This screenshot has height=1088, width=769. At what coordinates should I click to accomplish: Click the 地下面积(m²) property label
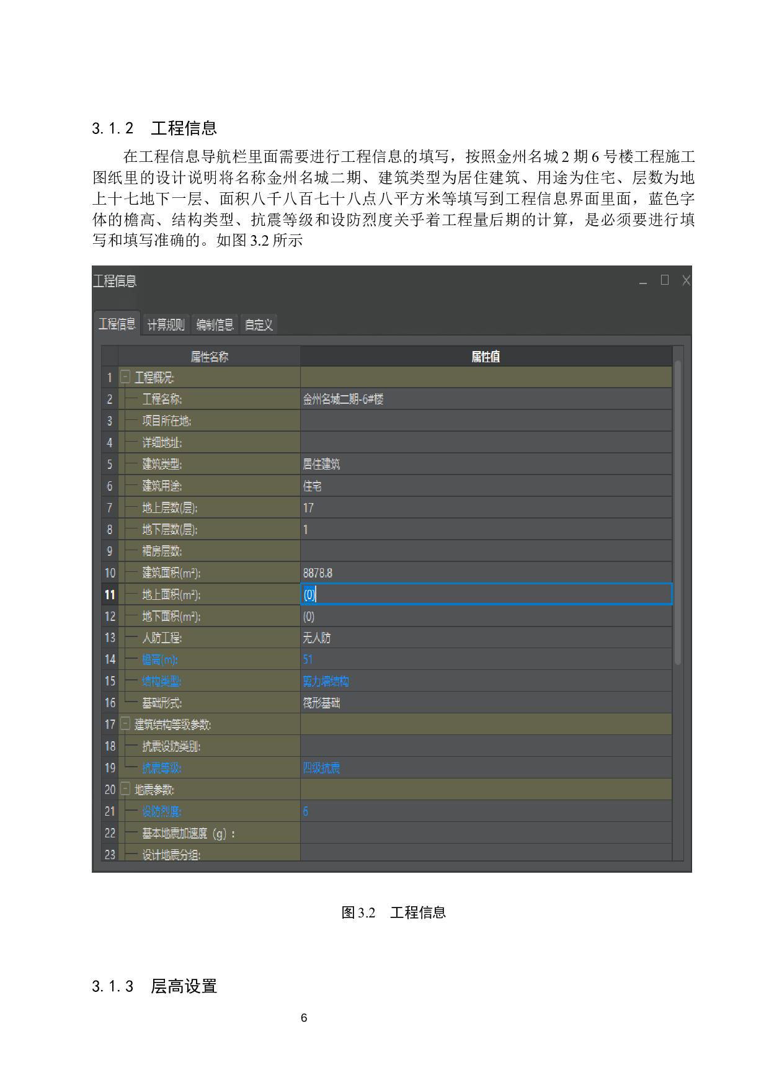171,616
